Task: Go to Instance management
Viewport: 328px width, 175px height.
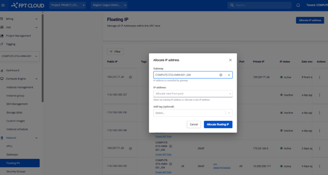Action: tap(20, 87)
